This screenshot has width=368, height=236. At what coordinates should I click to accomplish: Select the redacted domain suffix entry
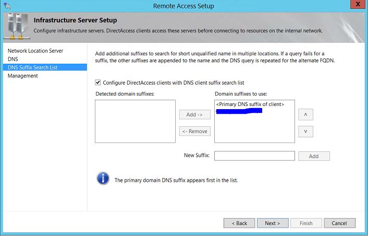239,111
